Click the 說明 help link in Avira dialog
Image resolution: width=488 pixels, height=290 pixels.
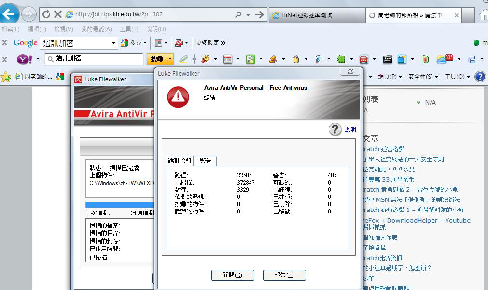click(350, 130)
